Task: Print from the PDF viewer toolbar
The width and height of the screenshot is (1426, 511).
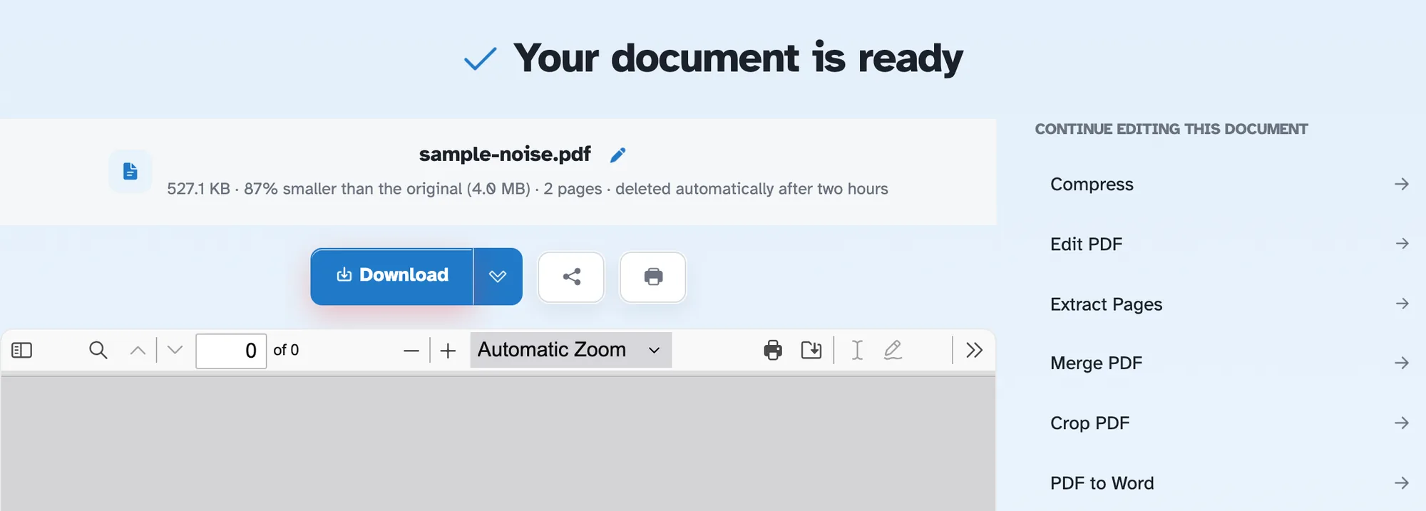Action: [773, 350]
